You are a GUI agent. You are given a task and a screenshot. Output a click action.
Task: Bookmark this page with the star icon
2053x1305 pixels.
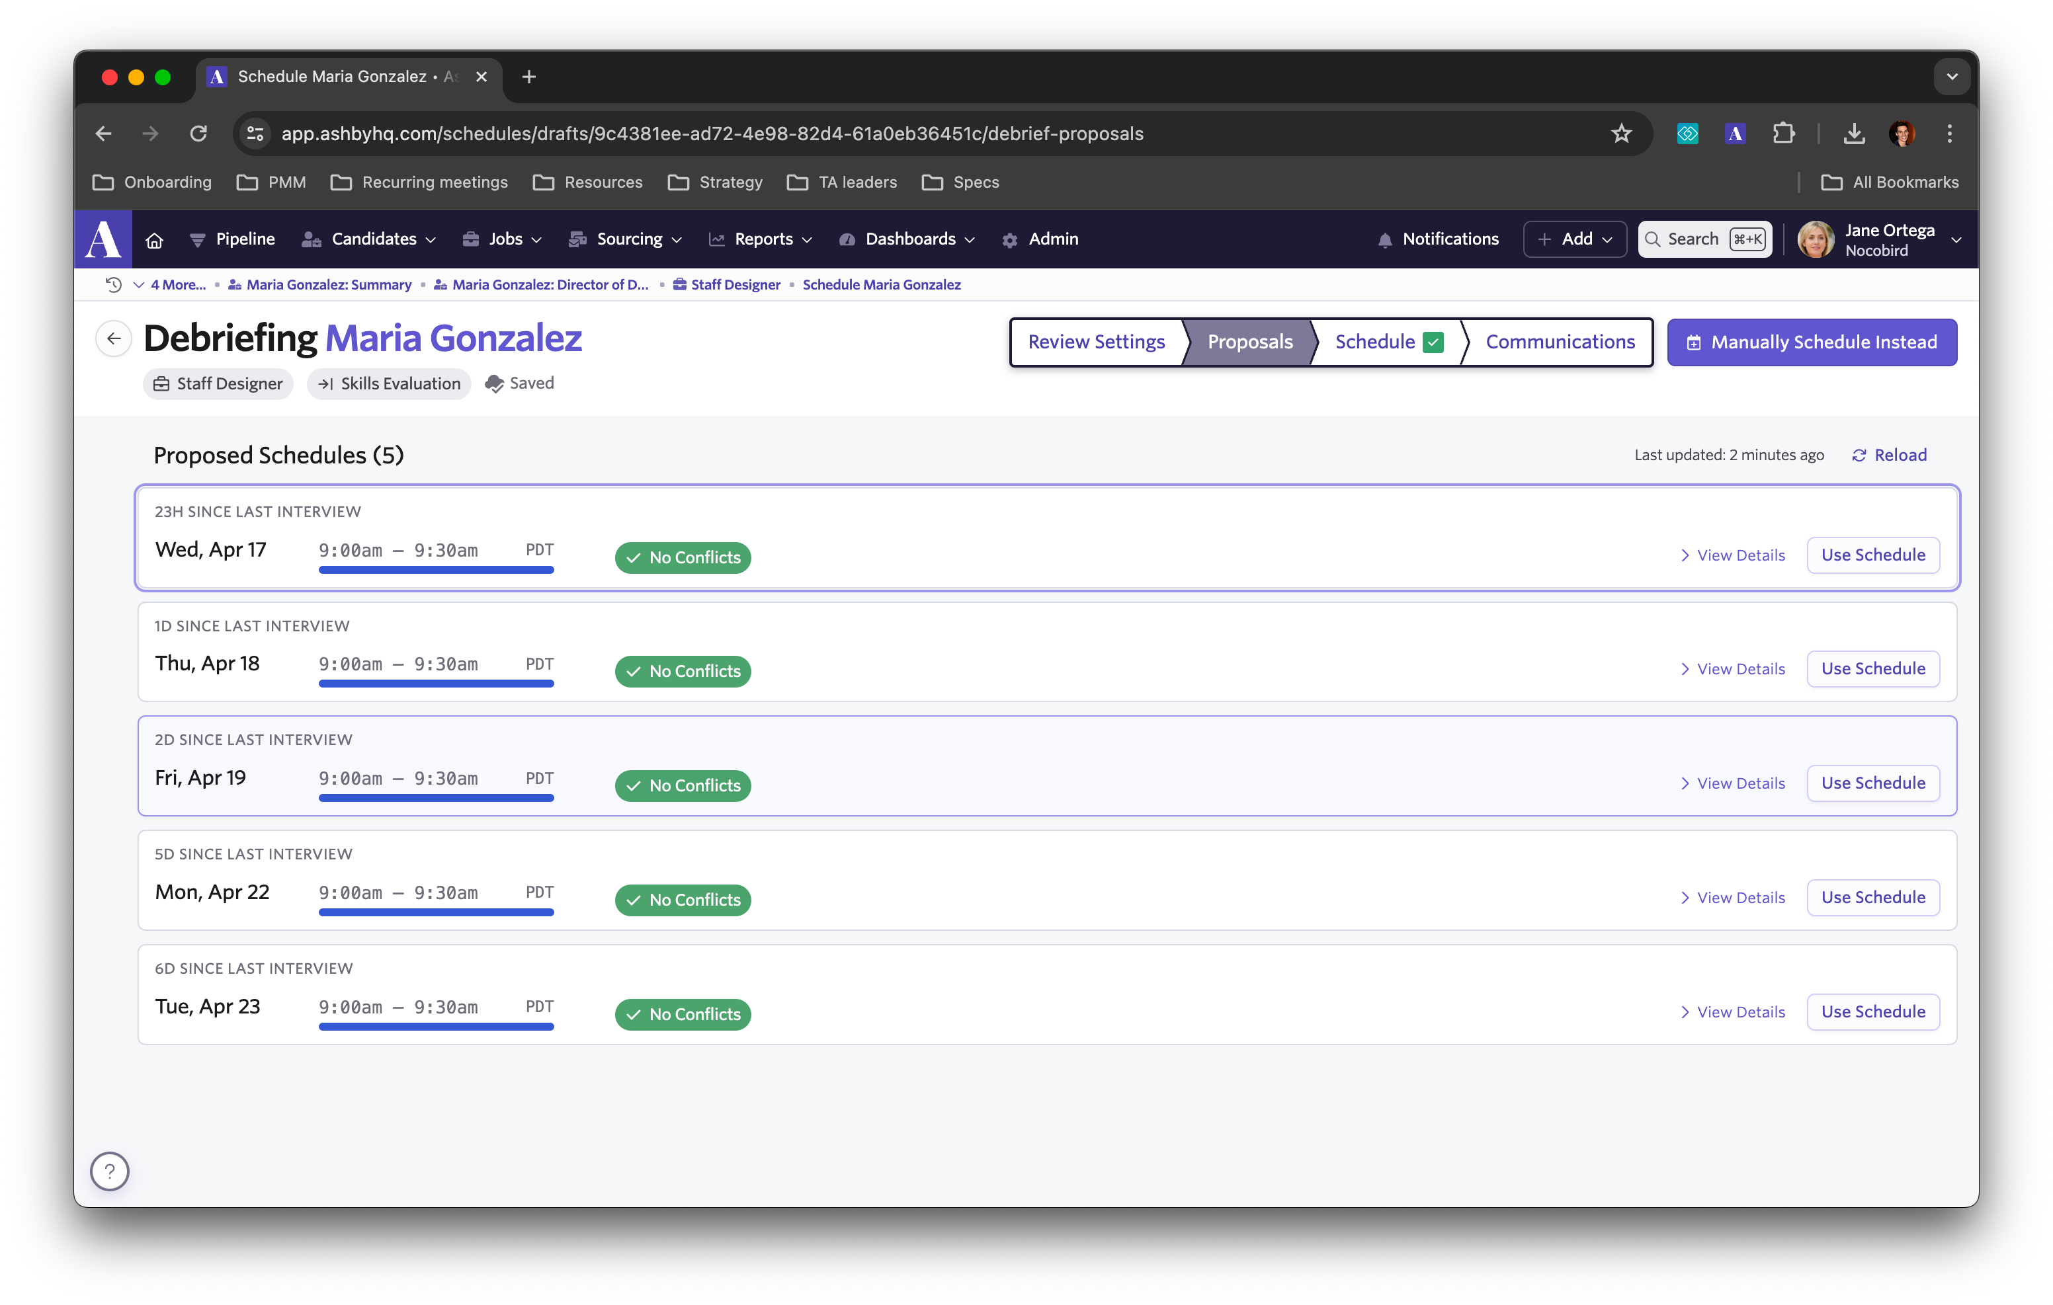1620,134
